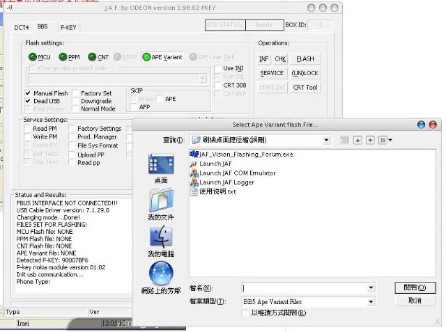
Task: Select Launch JAF Logger shortcut
Action: pos(222,182)
